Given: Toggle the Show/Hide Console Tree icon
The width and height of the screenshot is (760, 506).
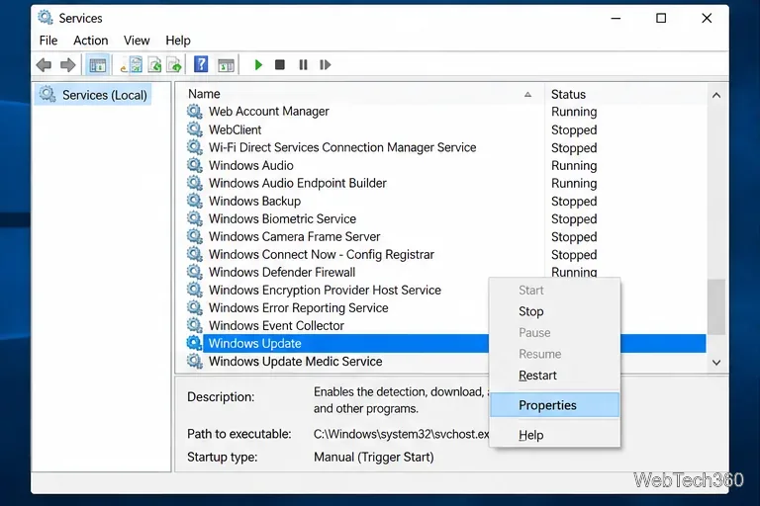Looking at the screenshot, I should [x=97, y=65].
